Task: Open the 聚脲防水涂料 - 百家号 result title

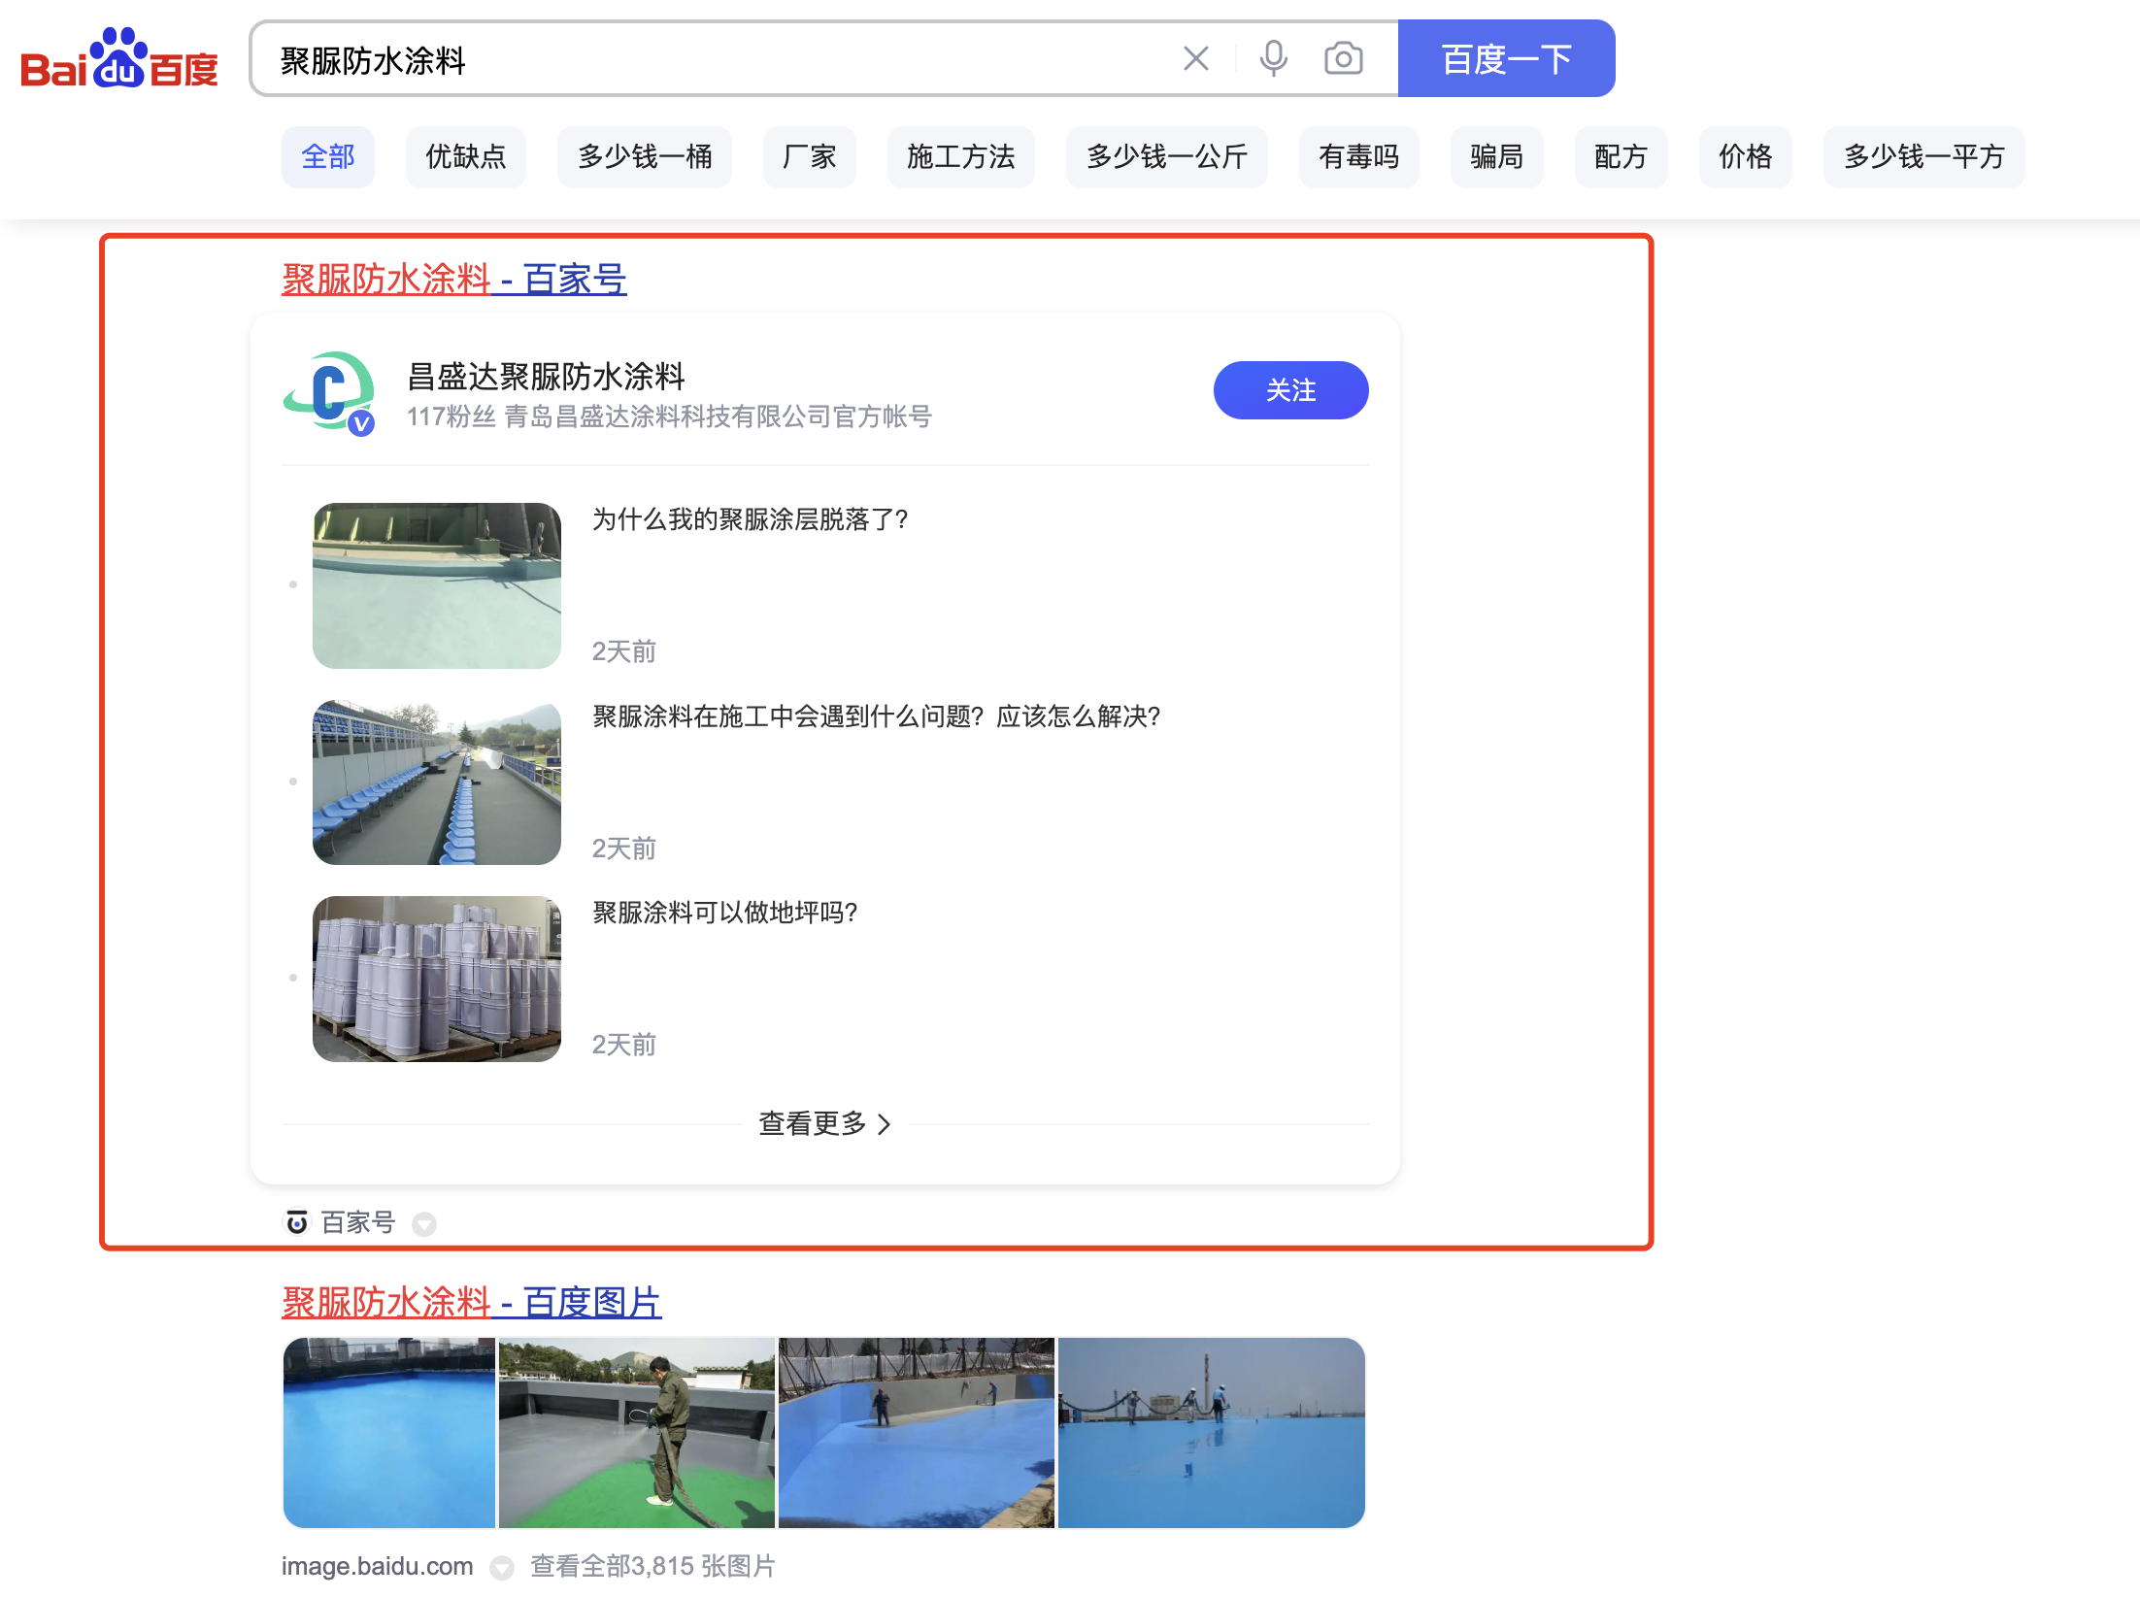Action: point(454,280)
